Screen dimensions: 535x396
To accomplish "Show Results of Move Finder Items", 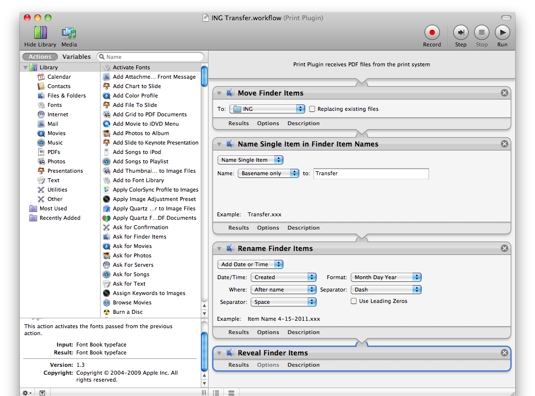I will (238, 123).
